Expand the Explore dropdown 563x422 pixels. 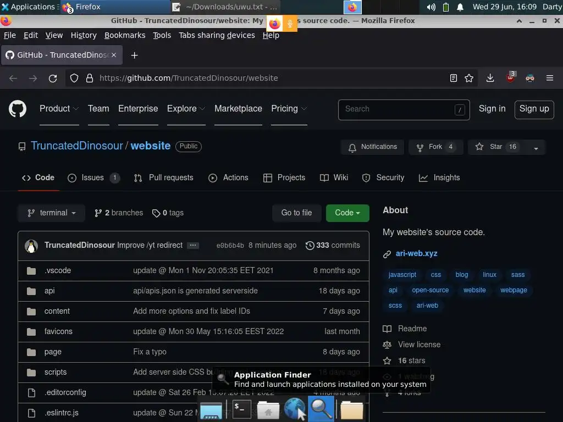pos(186,109)
